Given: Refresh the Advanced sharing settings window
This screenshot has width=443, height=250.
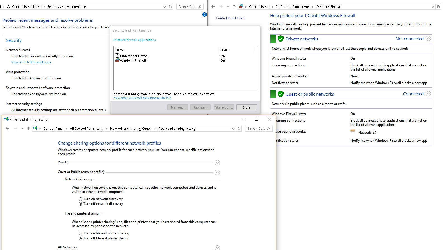Looking at the screenshot, I should coord(239,129).
